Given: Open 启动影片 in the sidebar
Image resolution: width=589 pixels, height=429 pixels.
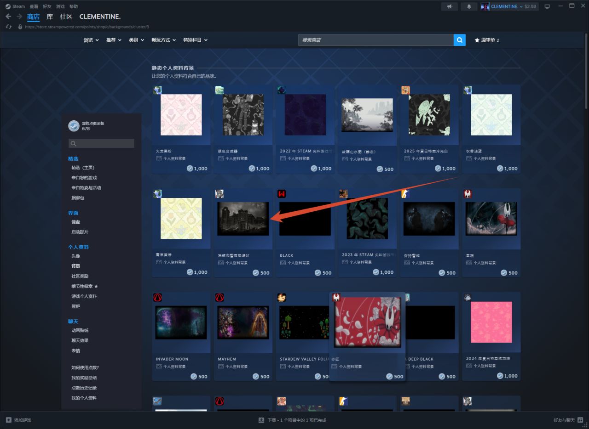Looking at the screenshot, I should pos(80,232).
